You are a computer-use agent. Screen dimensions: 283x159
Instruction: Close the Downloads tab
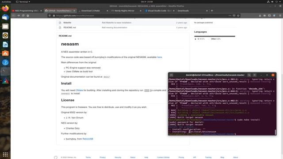[207, 11]
